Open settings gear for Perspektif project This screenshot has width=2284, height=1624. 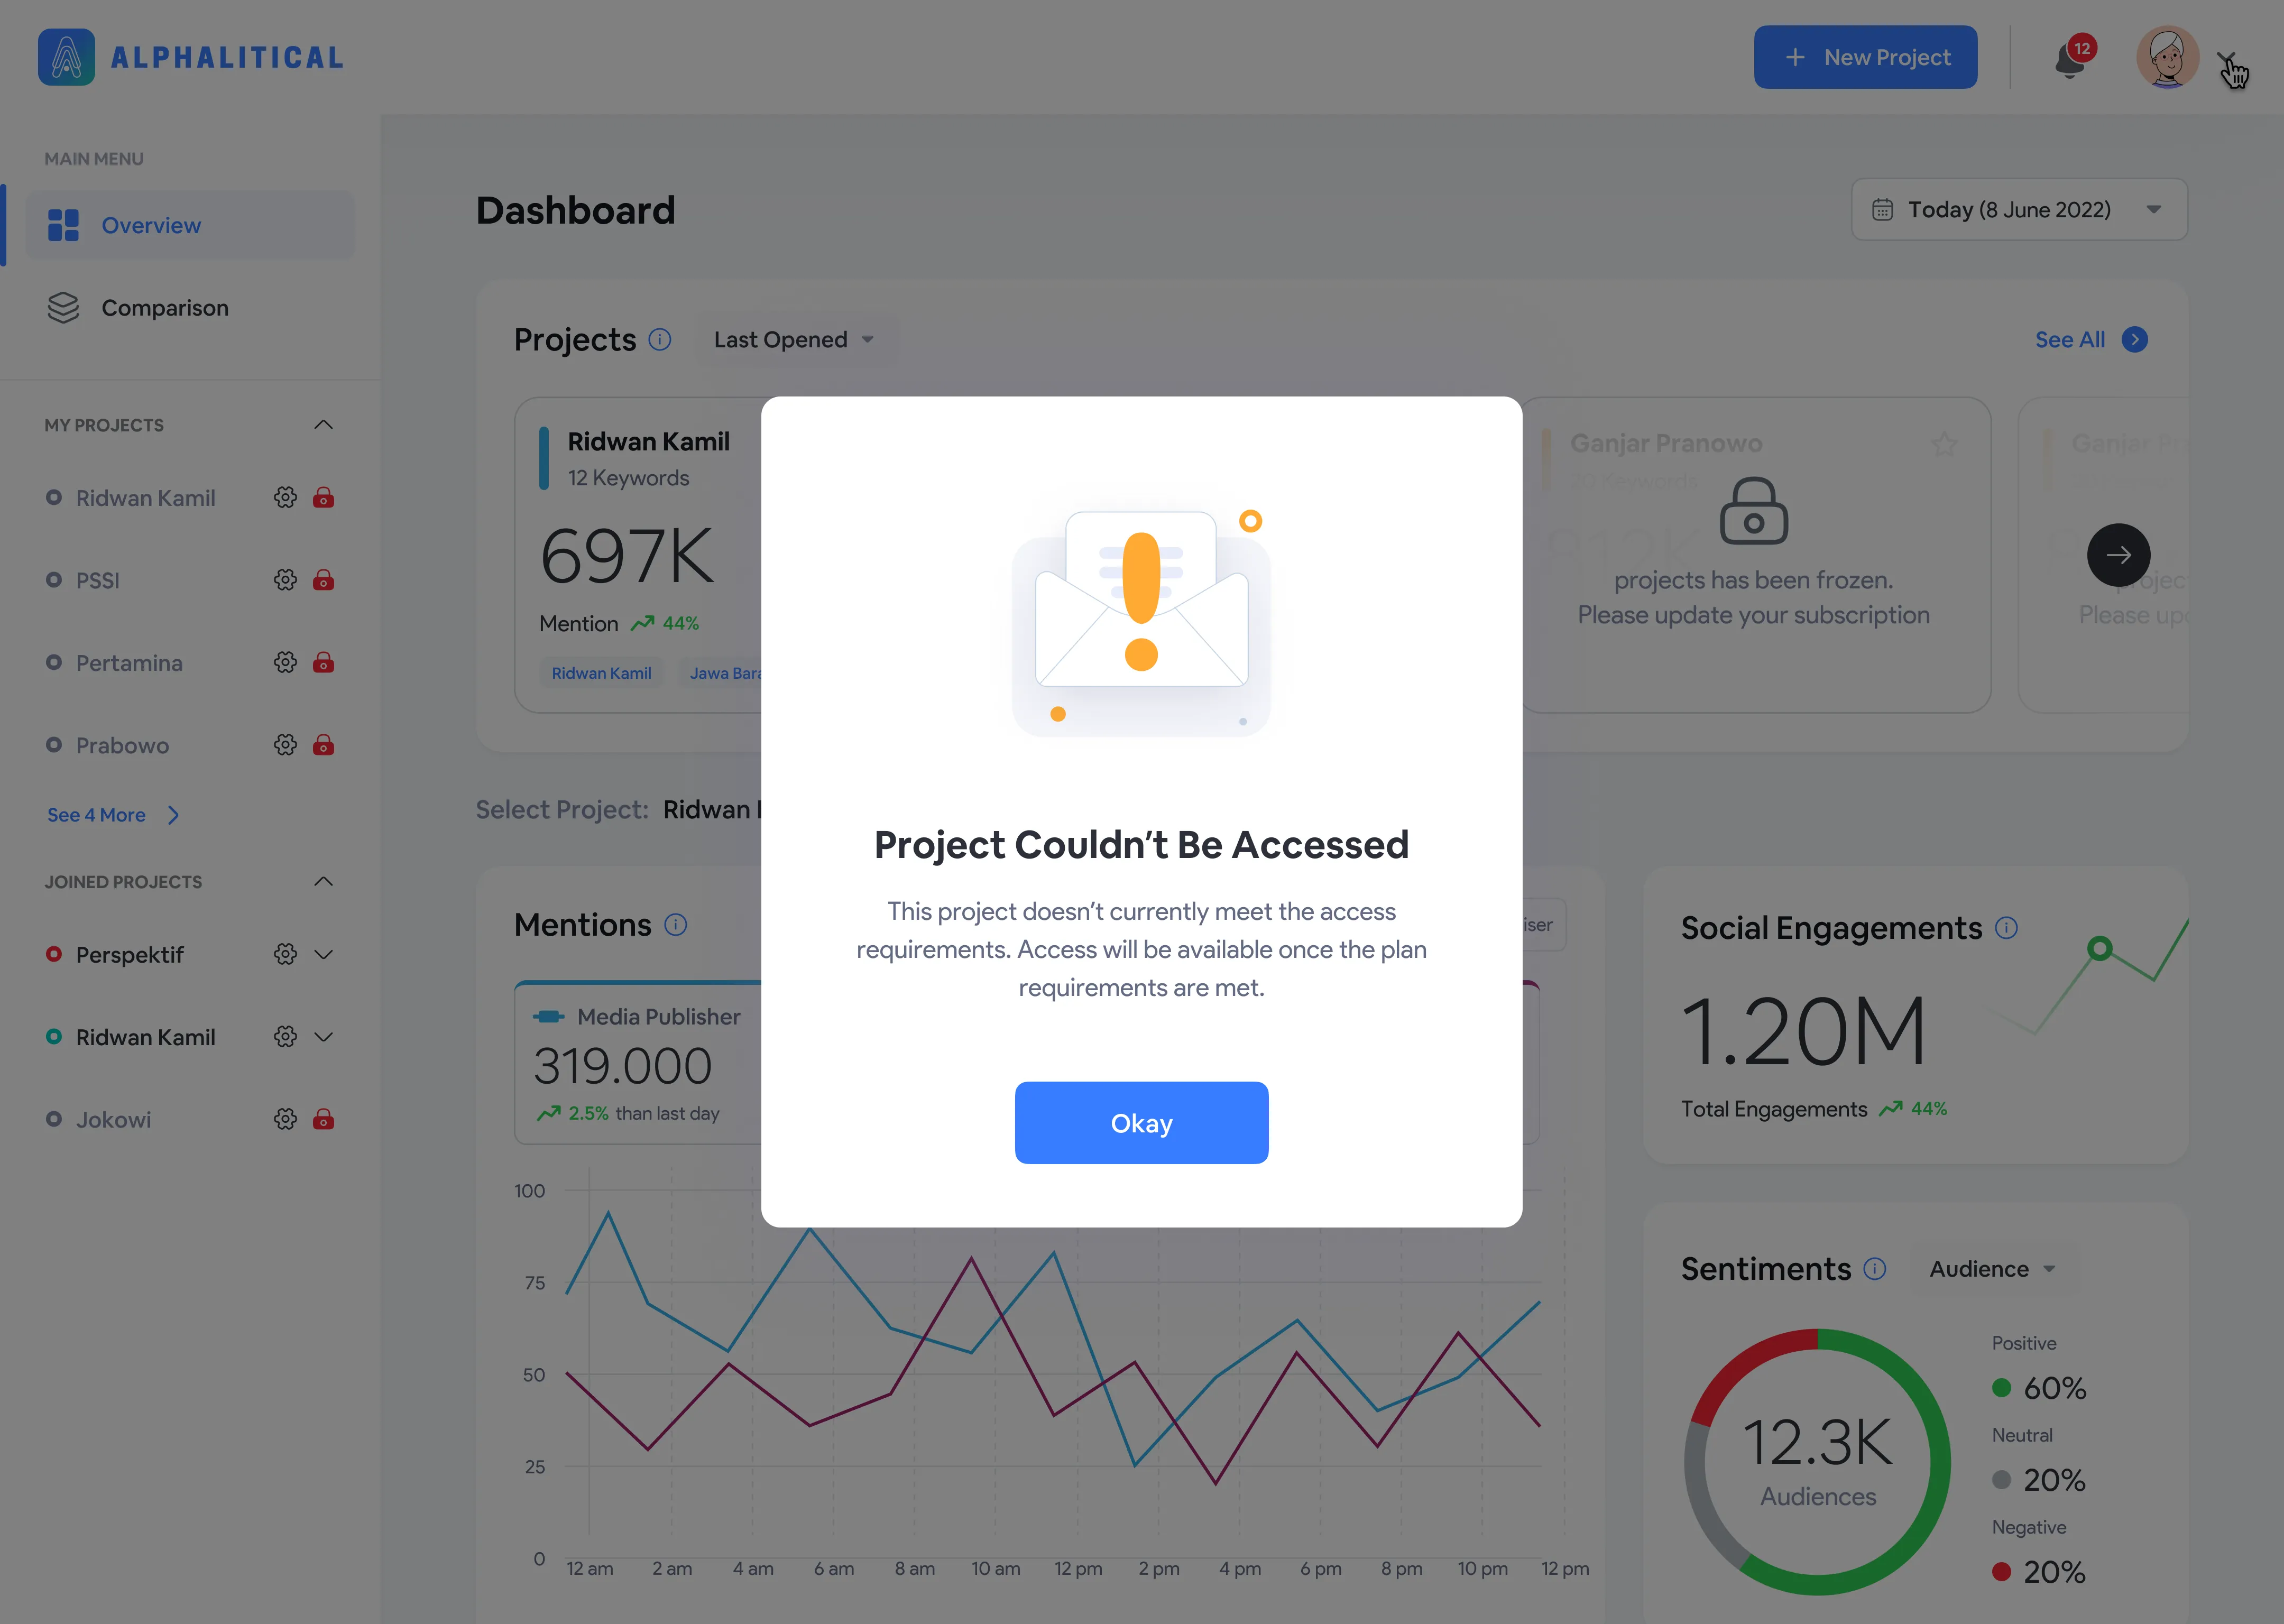point(285,954)
